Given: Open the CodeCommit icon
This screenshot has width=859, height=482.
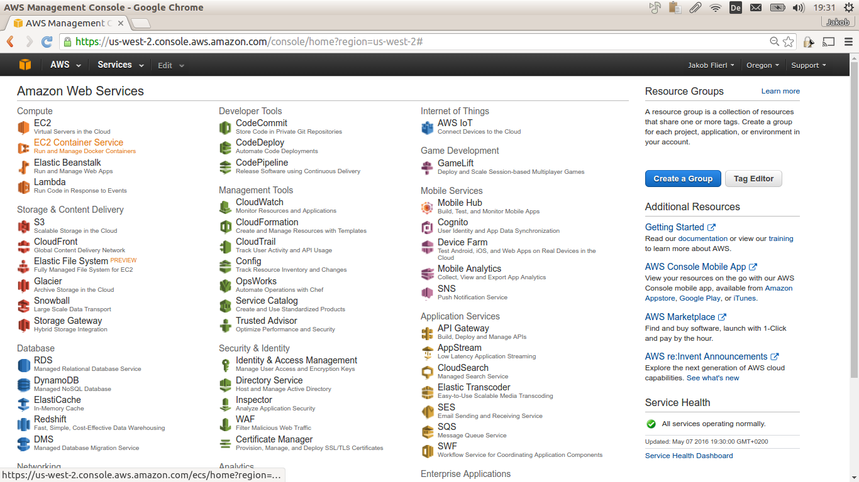Looking at the screenshot, I should (225, 127).
